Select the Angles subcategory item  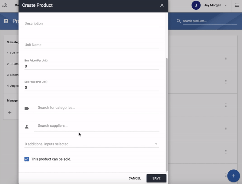pyautogui.click(x=13, y=86)
